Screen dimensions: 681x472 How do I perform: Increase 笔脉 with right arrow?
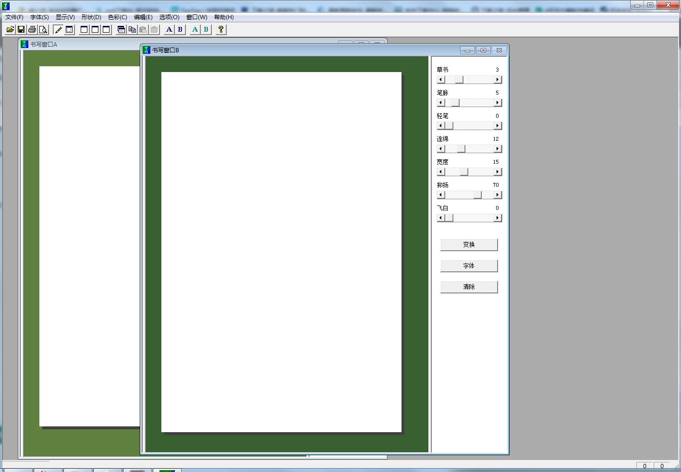tap(498, 103)
